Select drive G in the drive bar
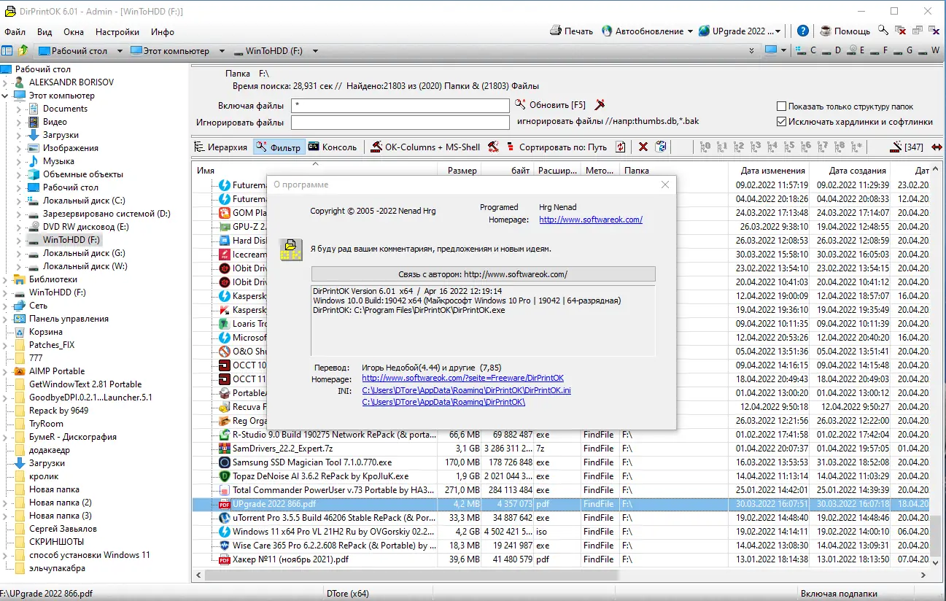 point(904,51)
